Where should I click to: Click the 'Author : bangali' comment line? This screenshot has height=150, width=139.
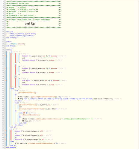point(34,8)
